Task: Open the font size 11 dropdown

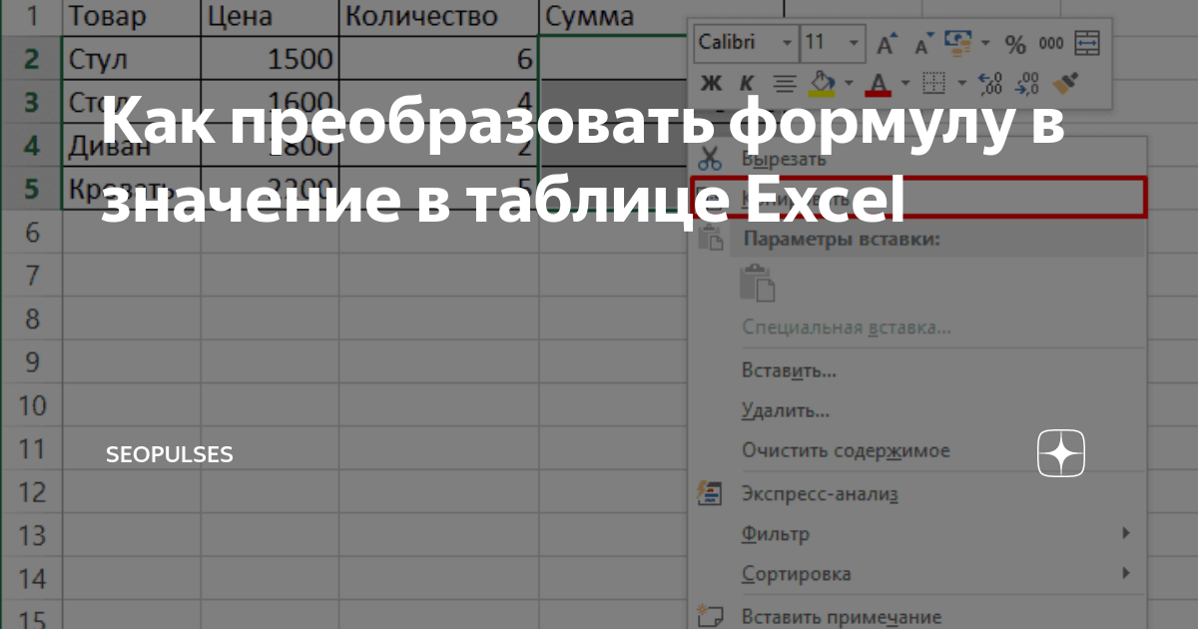Action: click(x=854, y=43)
